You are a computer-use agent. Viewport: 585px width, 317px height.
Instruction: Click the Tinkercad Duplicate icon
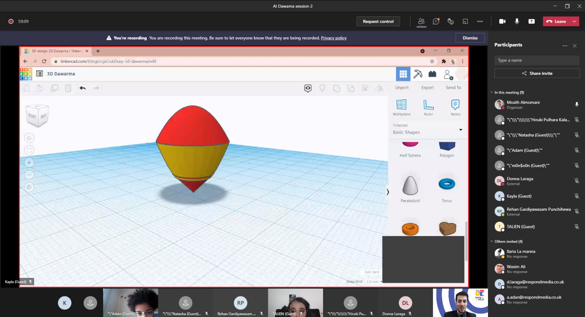click(54, 88)
